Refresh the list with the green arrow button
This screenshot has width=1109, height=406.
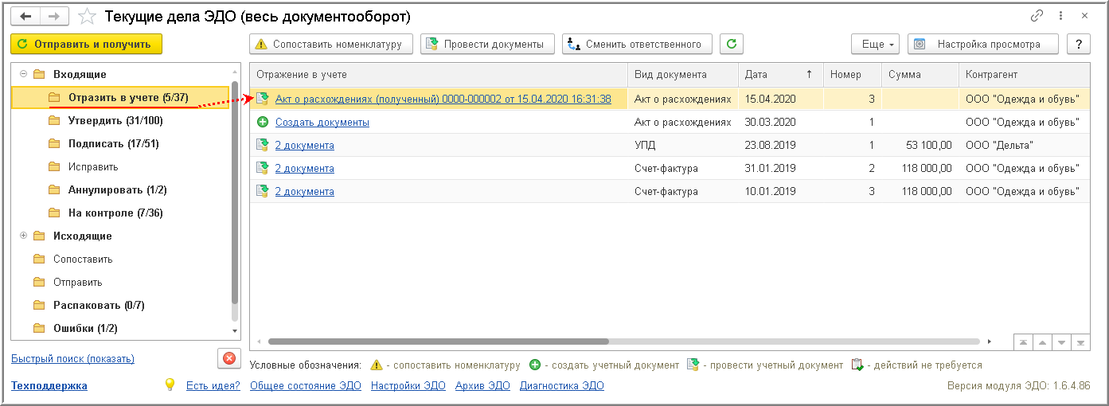732,44
